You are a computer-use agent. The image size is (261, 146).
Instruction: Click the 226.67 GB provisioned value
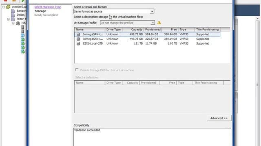click(152, 39)
